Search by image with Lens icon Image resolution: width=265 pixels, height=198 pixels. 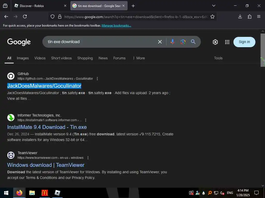pos(183,42)
